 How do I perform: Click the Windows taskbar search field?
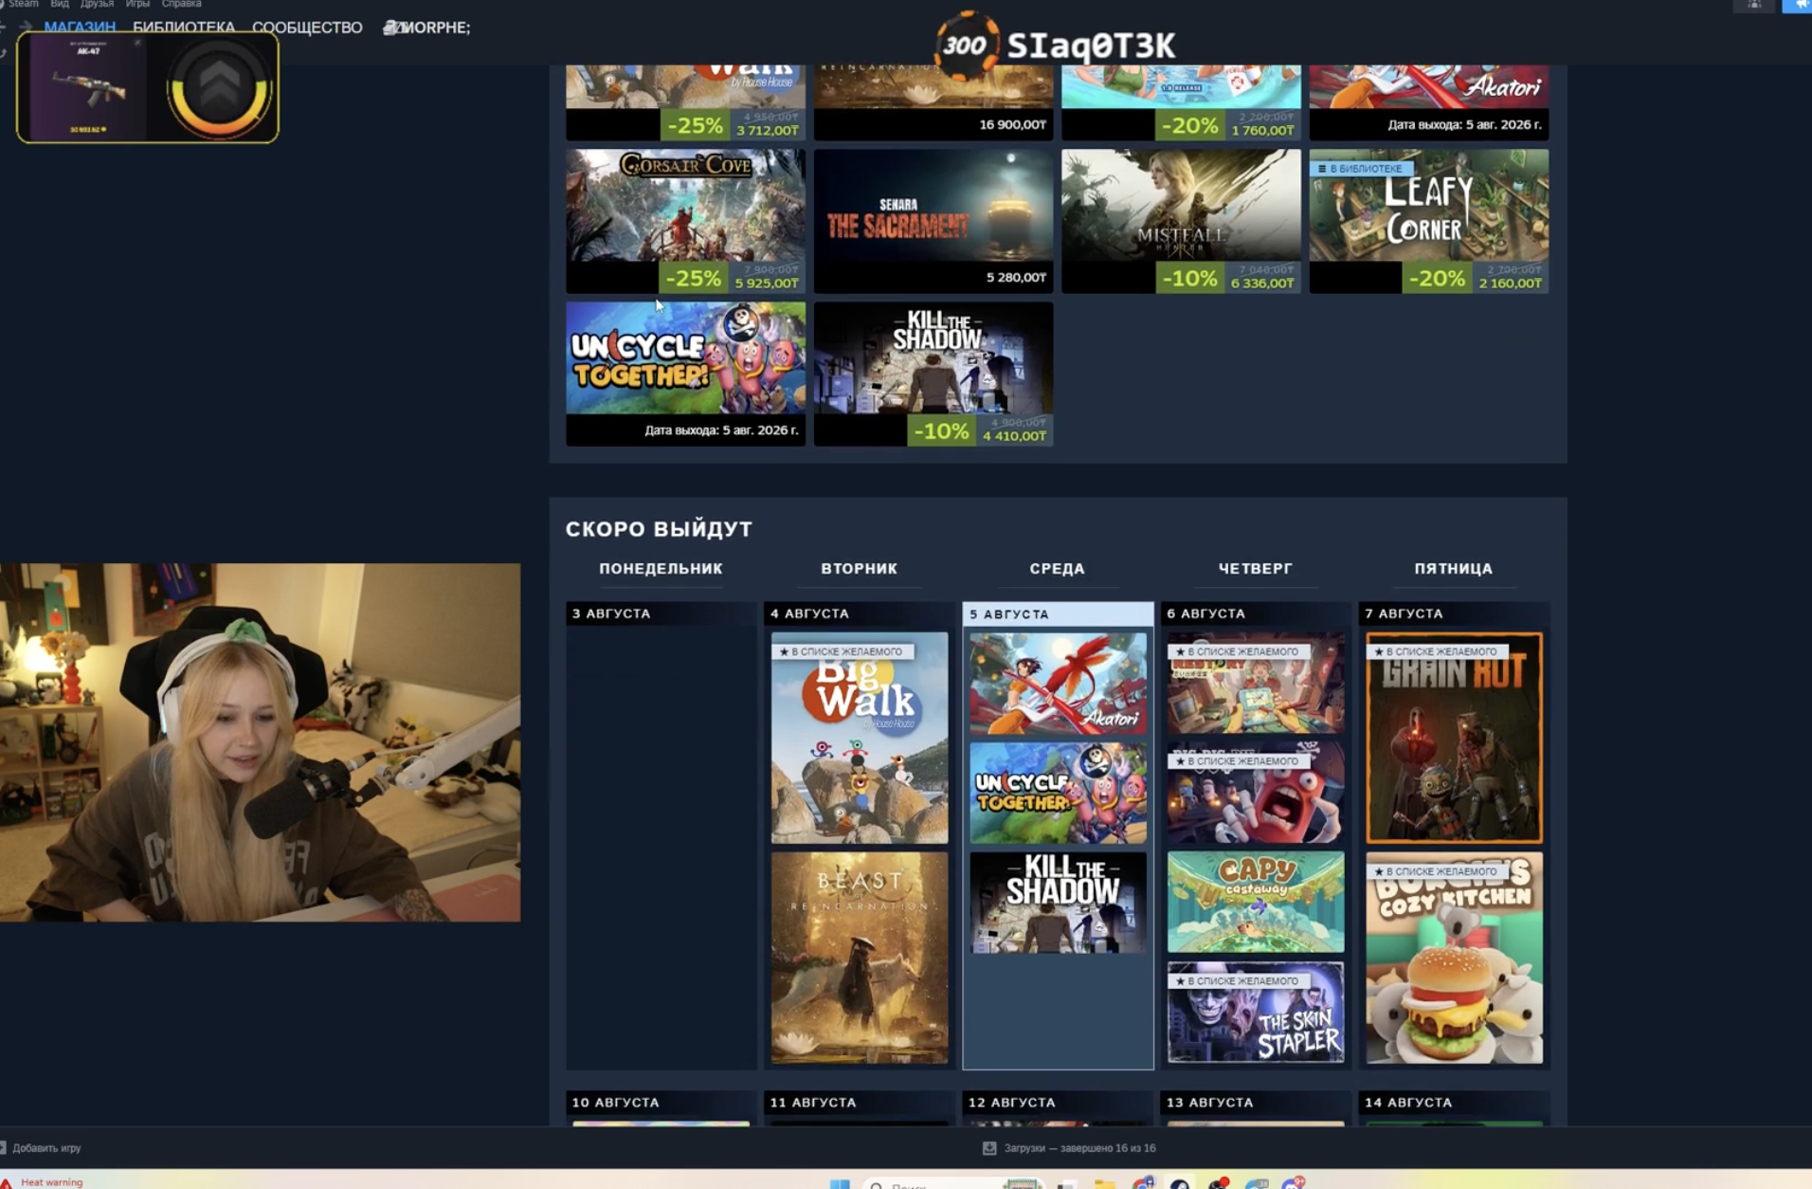tap(952, 1184)
